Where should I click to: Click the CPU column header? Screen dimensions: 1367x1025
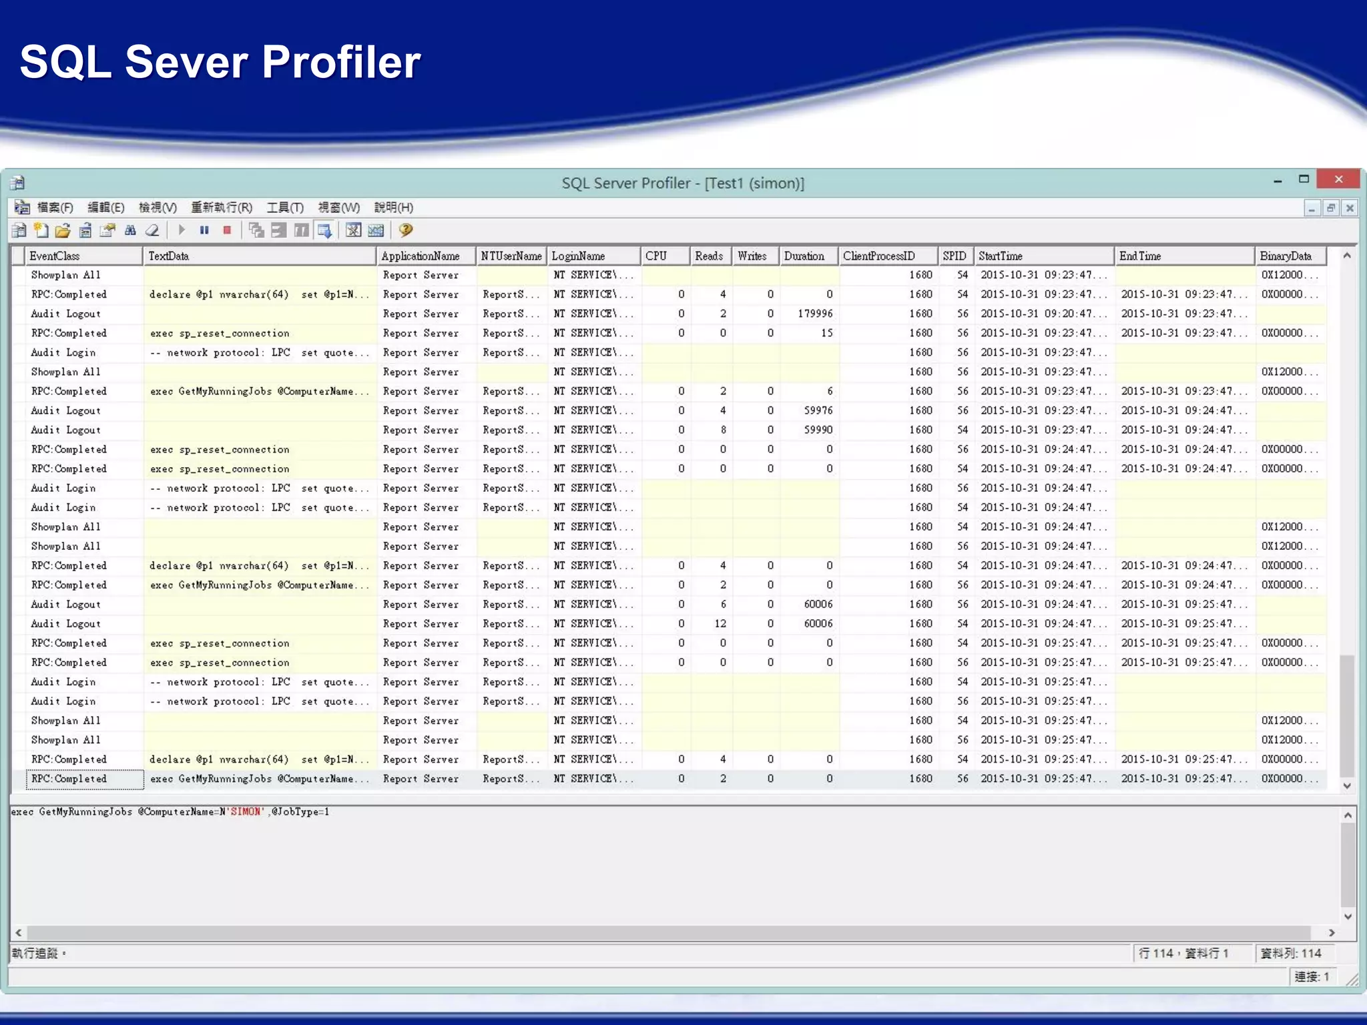coord(665,256)
